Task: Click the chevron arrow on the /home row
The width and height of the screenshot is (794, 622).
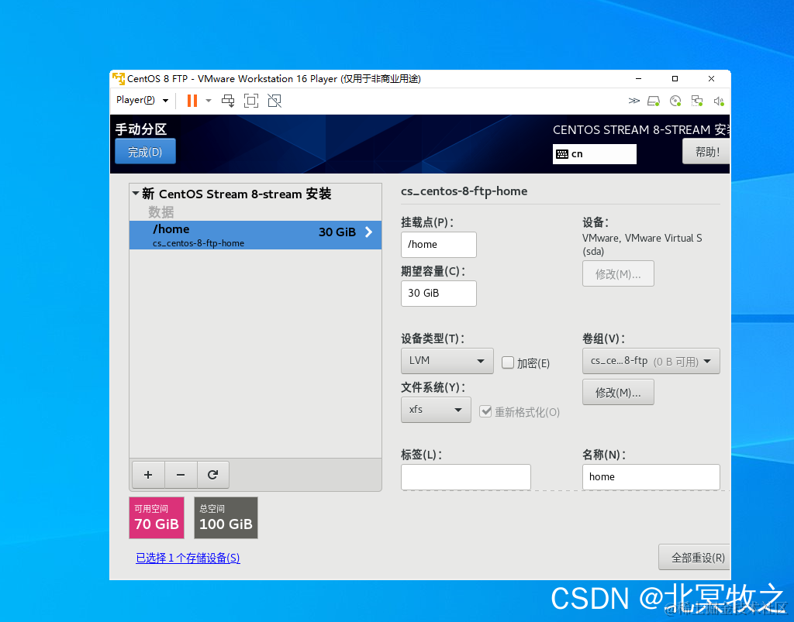Action: point(368,232)
